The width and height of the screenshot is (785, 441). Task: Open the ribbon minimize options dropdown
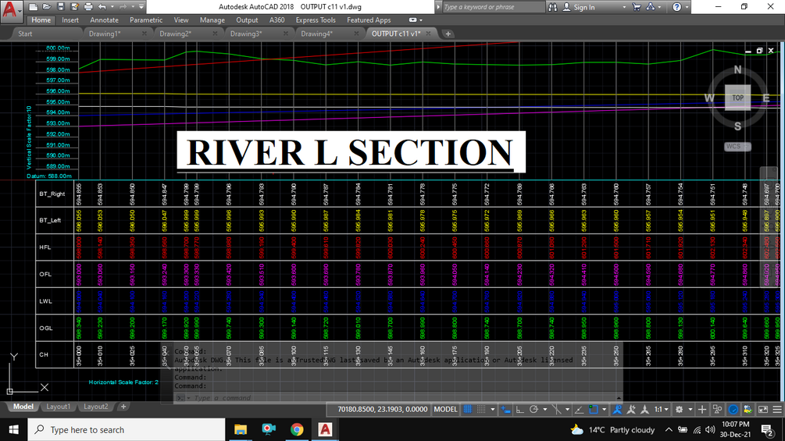point(420,20)
